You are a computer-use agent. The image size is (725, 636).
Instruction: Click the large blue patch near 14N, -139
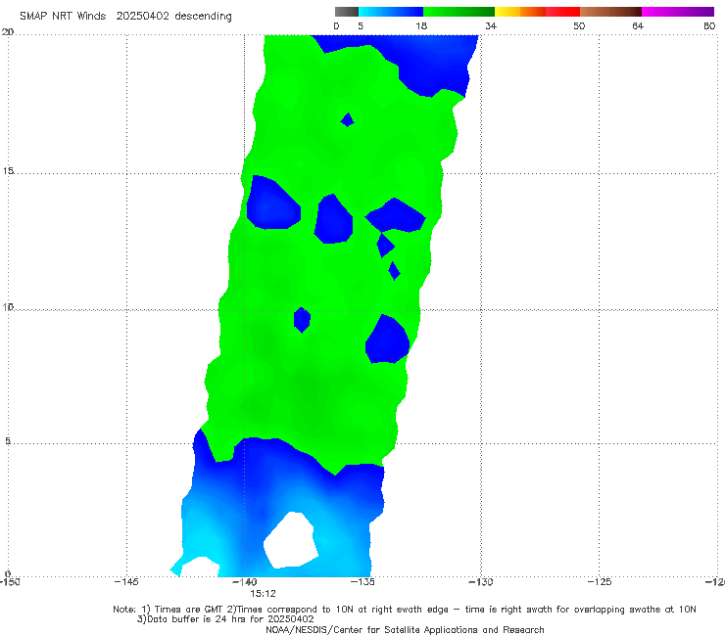coord(273,204)
